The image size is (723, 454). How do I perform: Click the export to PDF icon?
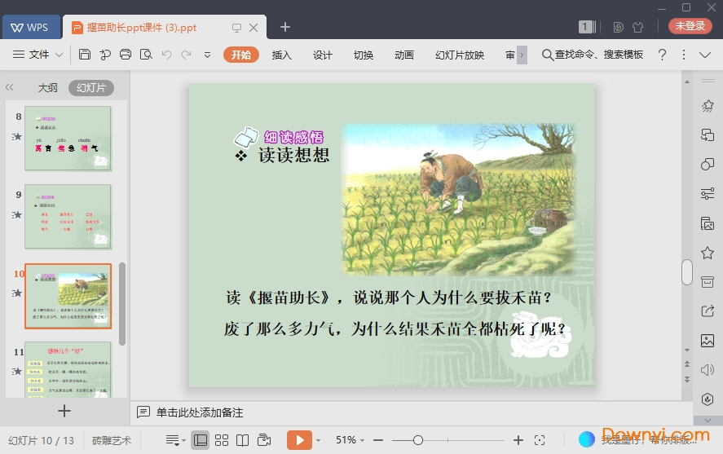105,55
